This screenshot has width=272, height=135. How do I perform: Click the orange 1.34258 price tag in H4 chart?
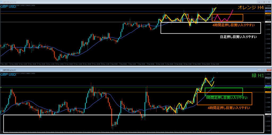(268, 13)
